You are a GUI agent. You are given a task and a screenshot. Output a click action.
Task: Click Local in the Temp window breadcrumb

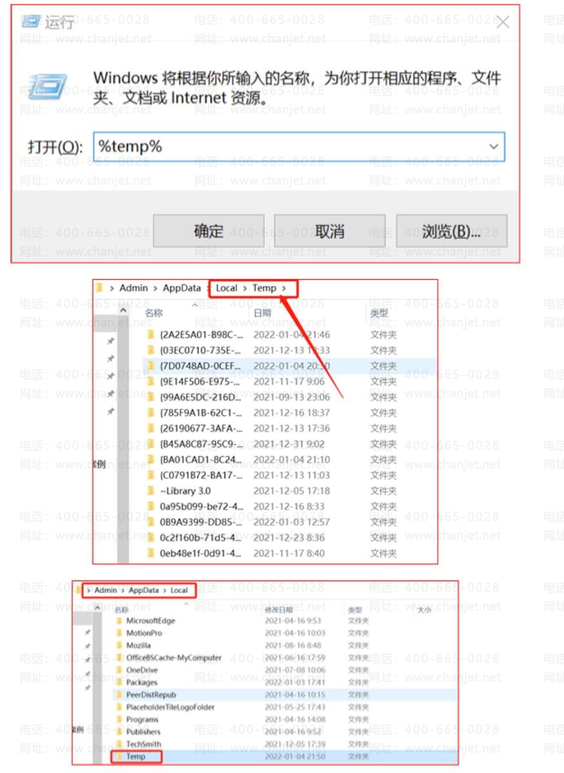pos(227,288)
